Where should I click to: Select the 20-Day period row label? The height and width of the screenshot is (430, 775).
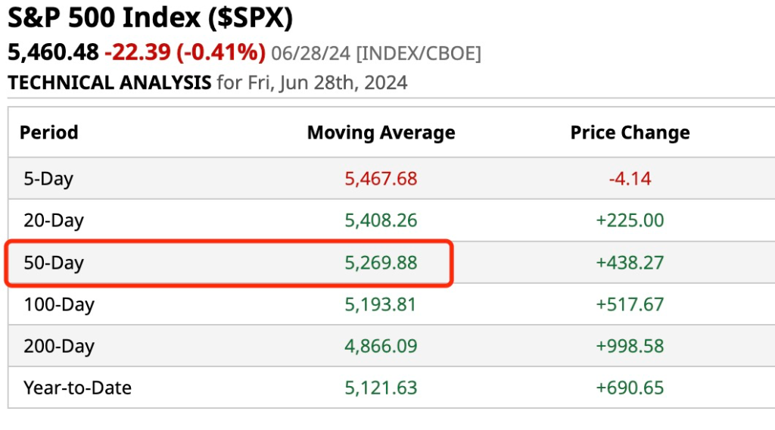pos(53,221)
